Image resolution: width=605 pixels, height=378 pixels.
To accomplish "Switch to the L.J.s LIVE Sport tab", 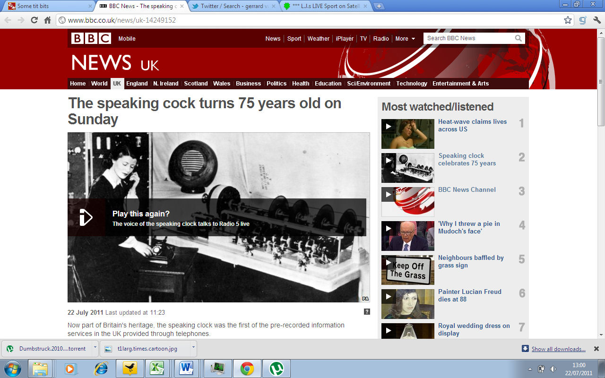I will [326, 6].
